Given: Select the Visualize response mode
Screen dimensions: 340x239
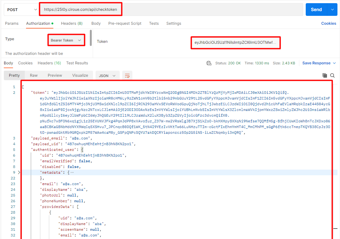Looking at the screenshot, I should pos(80,75).
